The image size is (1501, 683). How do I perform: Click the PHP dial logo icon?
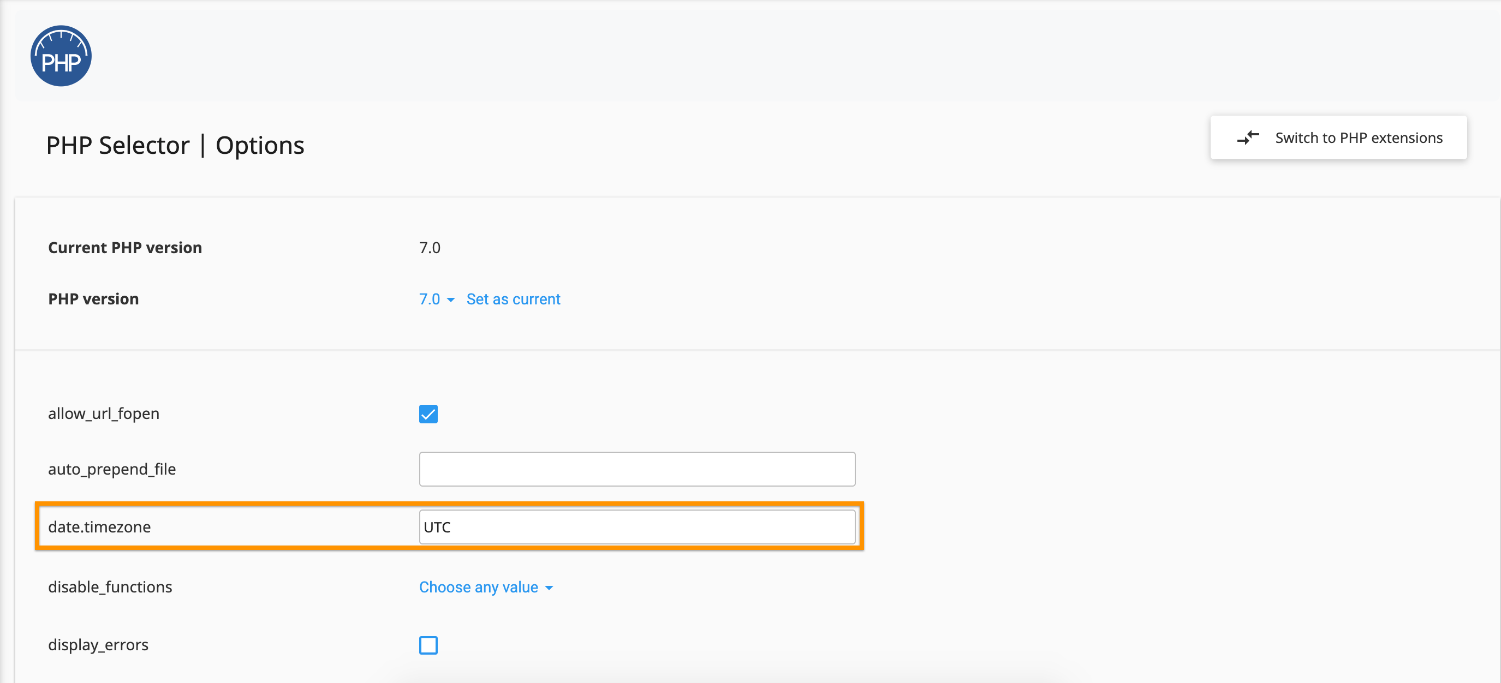point(61,55)
